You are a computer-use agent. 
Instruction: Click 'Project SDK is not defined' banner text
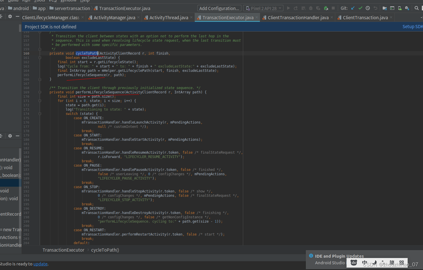50,27
